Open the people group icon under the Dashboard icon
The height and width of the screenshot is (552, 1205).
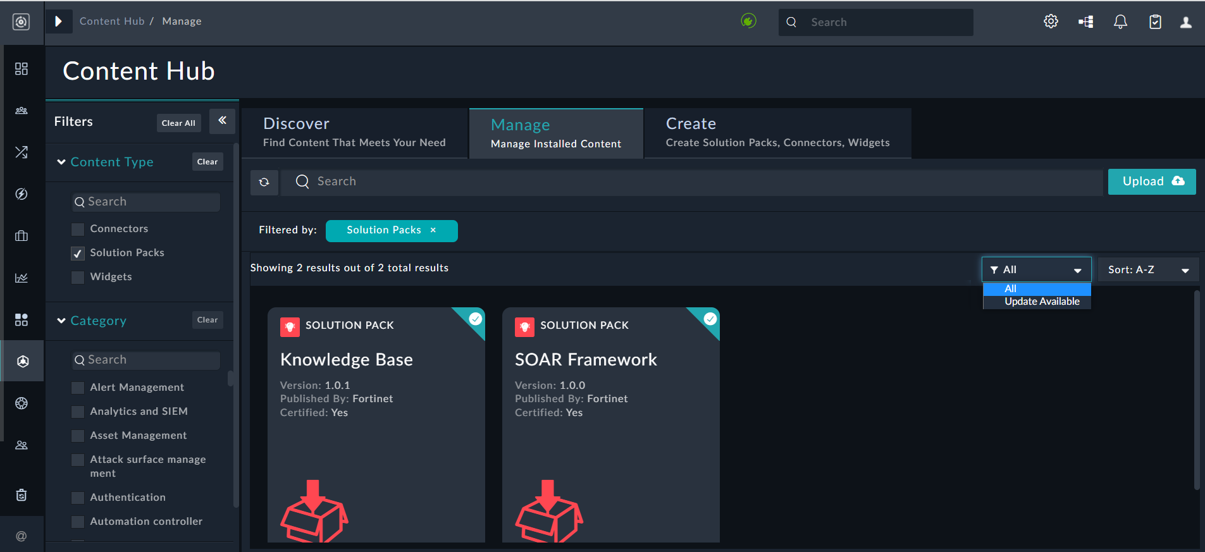click(22, 111)
